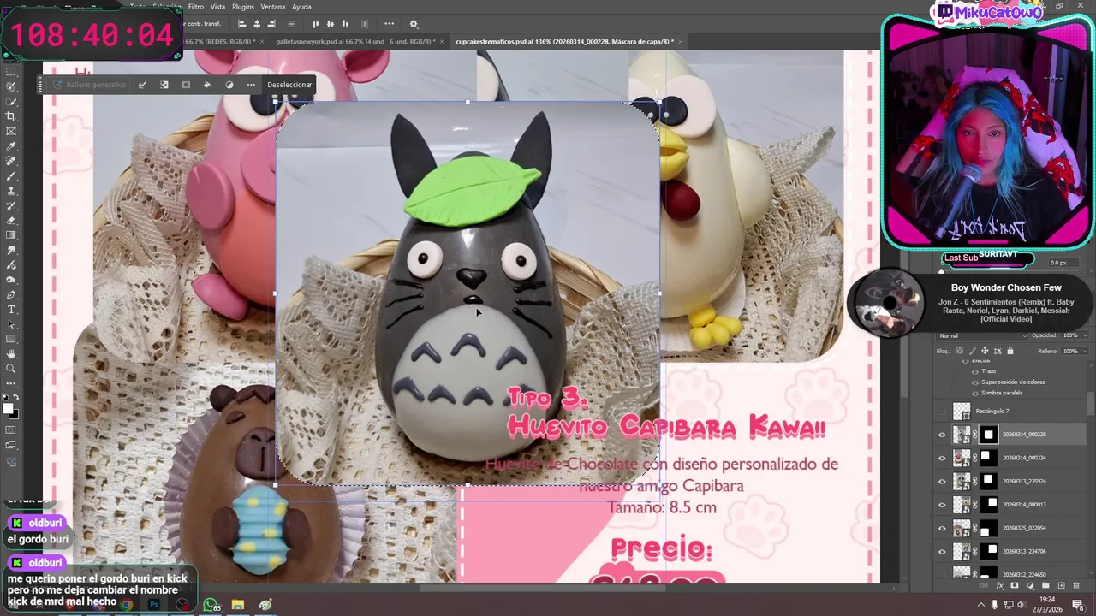
Task: Toggle lock all for layer
Action: click(1010, 351)
